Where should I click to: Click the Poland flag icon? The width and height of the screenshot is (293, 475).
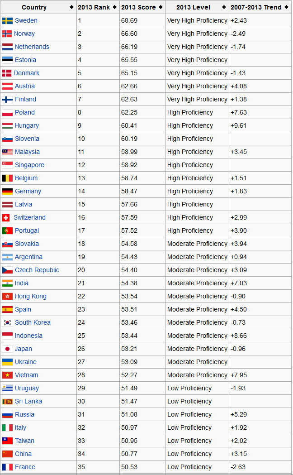click(x=7, y=113)
